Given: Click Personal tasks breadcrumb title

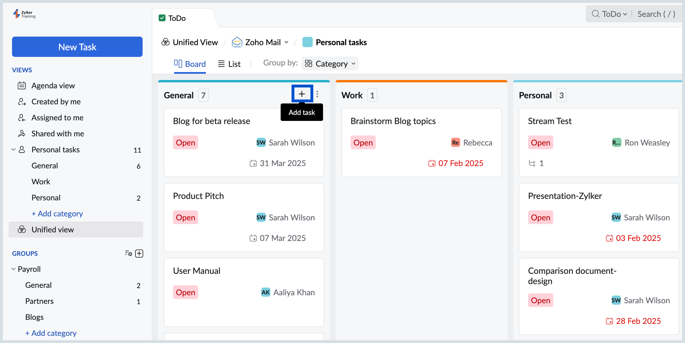Looking at the screenshot, I should 341,42.
